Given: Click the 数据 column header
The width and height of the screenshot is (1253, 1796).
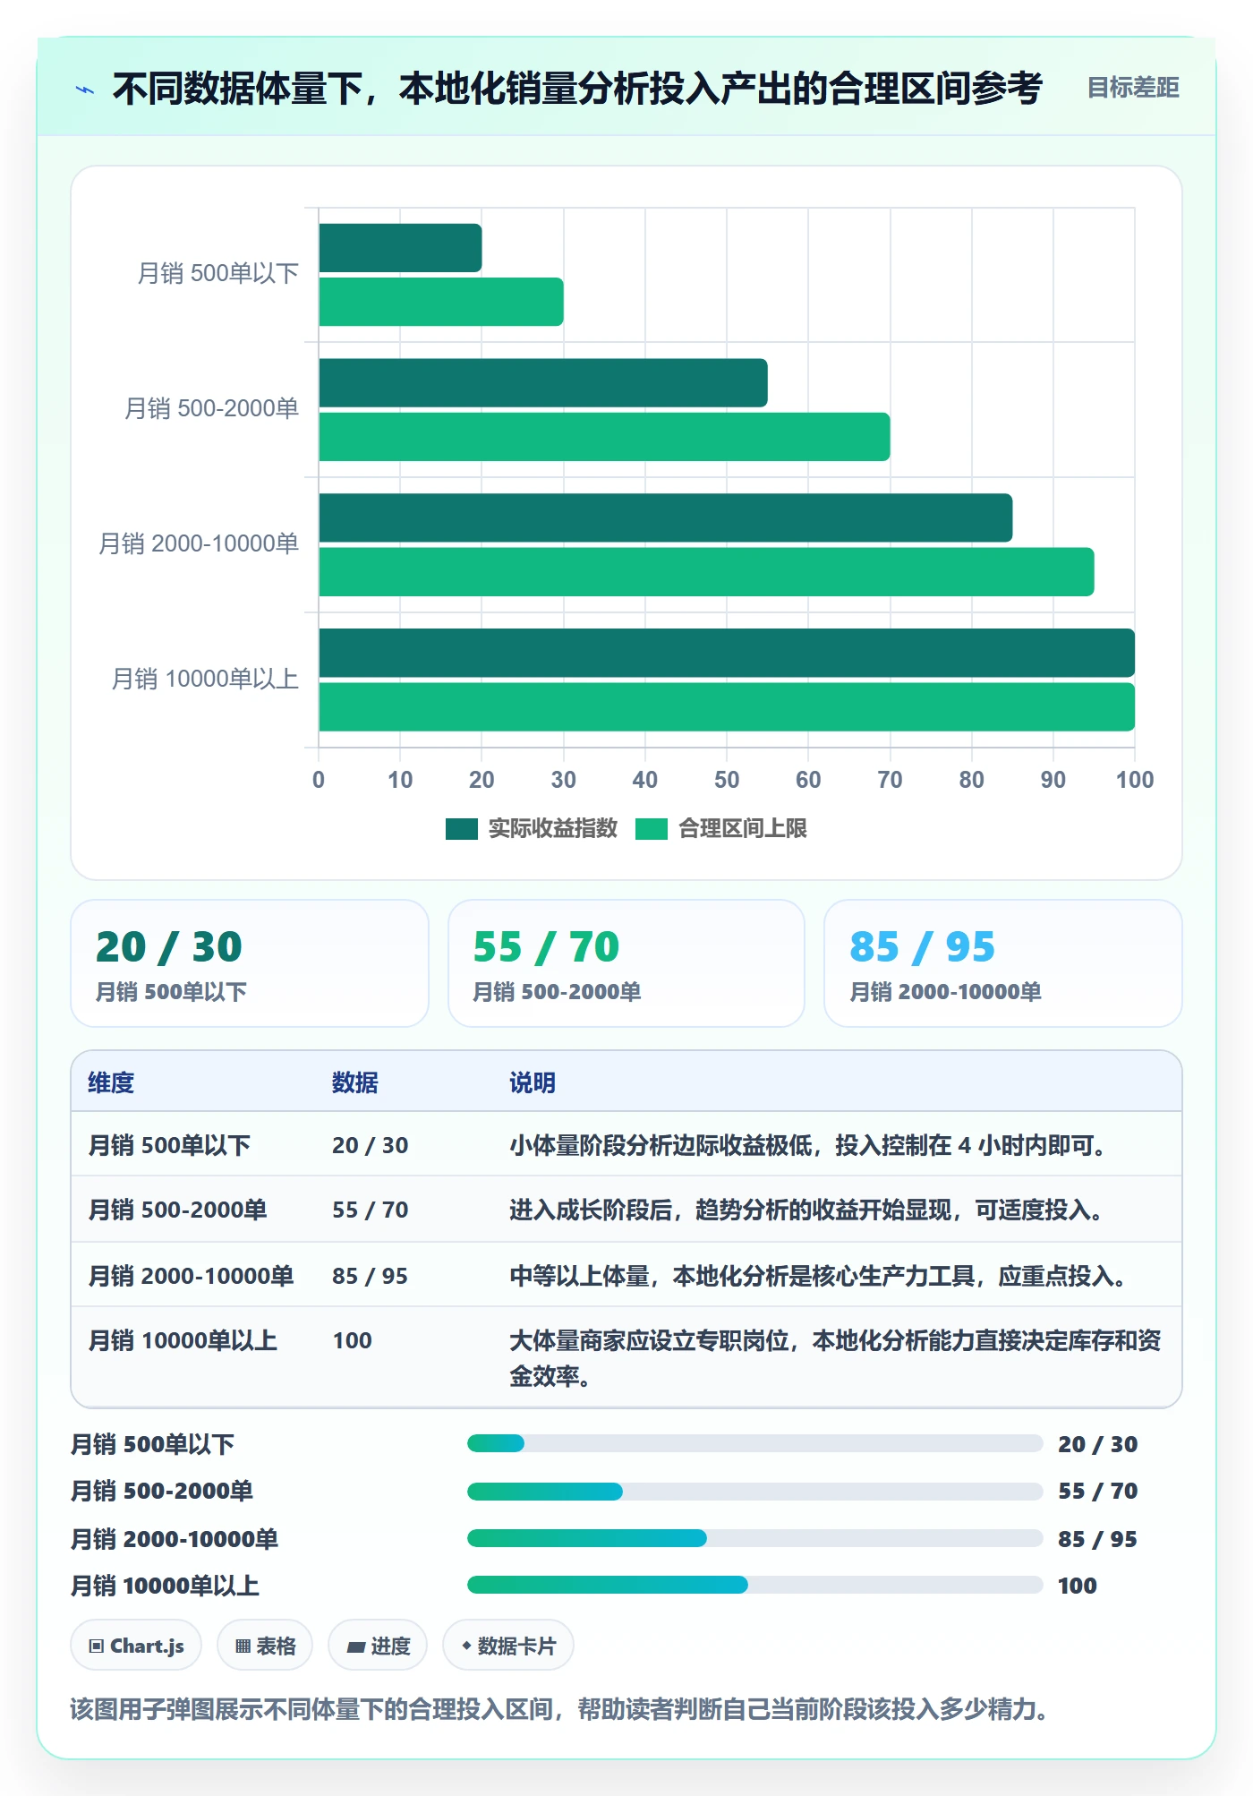Looking at the screenshot, I should (355, 1082).
